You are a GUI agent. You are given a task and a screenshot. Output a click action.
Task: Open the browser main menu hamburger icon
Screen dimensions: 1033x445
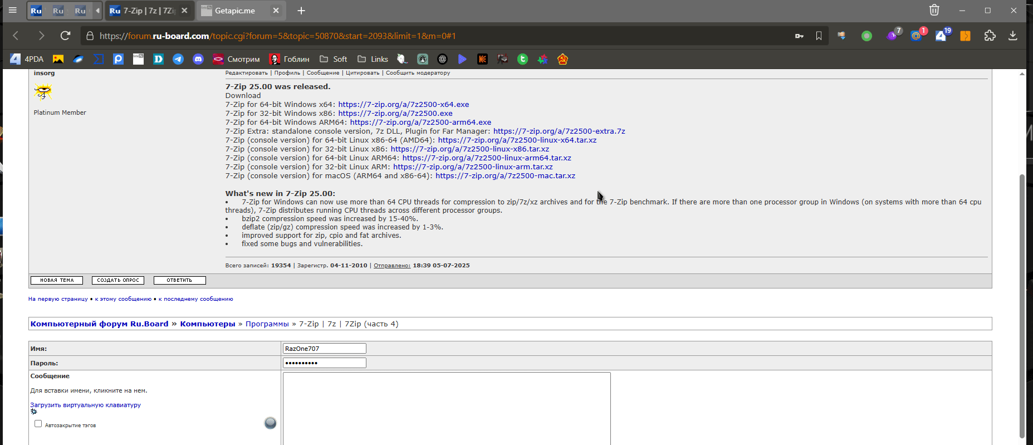pos(13,10)
